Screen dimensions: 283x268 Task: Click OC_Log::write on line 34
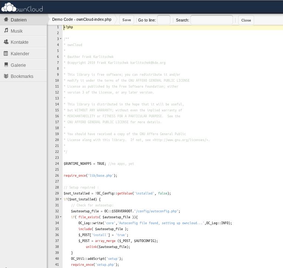[90, 223]
